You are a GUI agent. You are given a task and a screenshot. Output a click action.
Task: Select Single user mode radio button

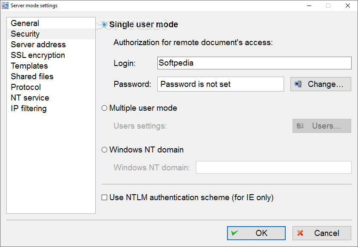tap(104, 24)
